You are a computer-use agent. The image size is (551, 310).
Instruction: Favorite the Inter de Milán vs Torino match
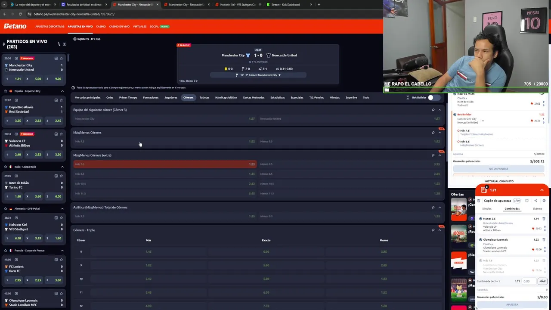(61, 176)
